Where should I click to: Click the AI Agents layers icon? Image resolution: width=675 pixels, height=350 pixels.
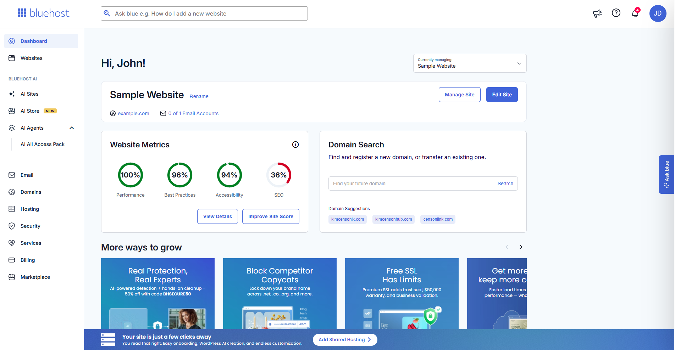click(12, 128)
